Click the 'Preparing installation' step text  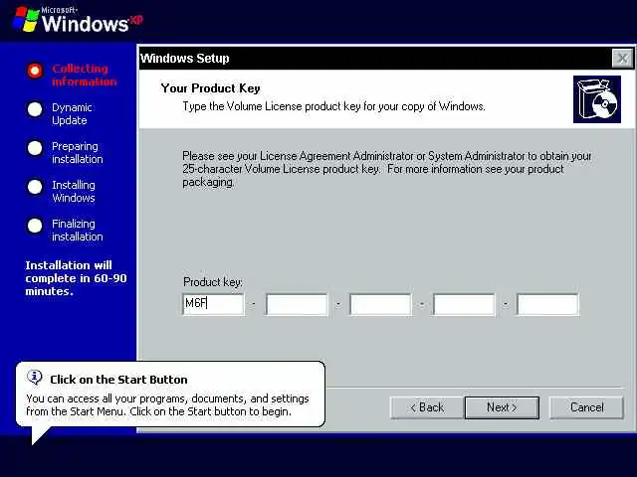[78, 153]
